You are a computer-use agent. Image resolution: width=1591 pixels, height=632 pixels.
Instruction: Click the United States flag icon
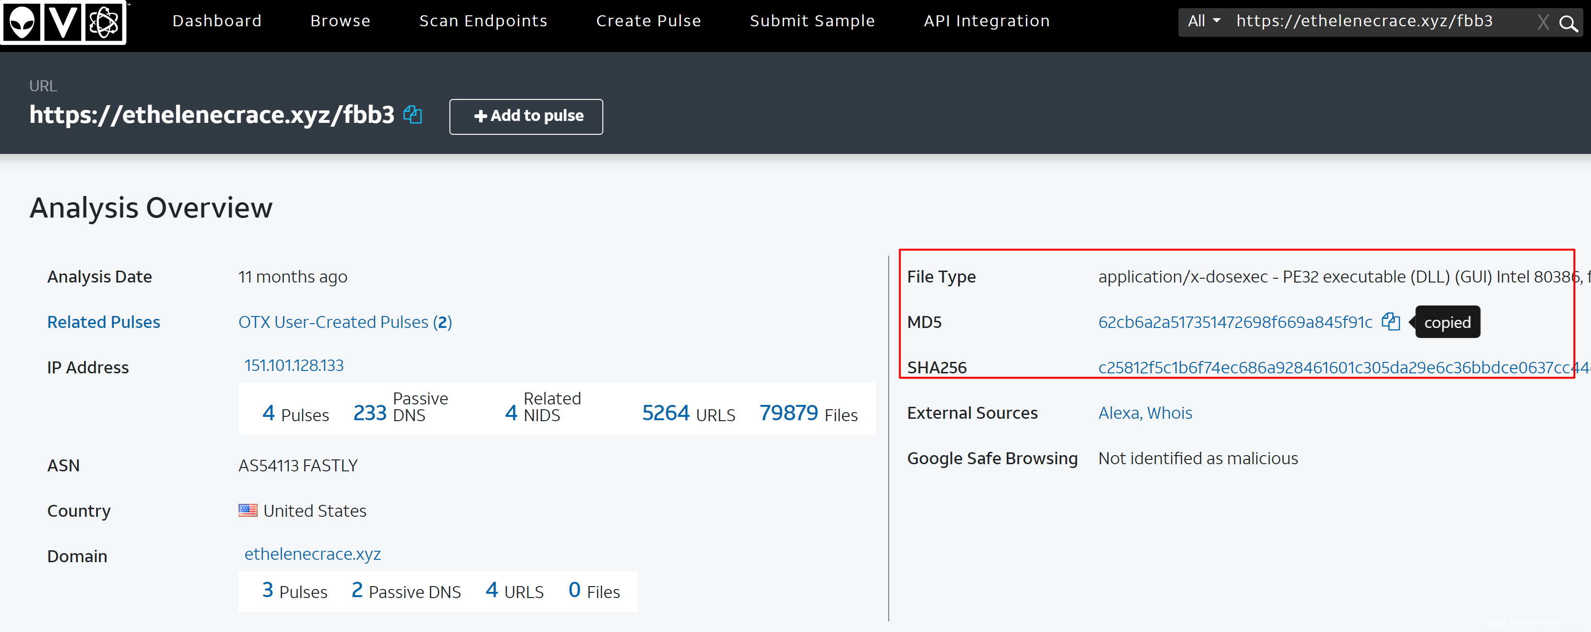(248, 510)
